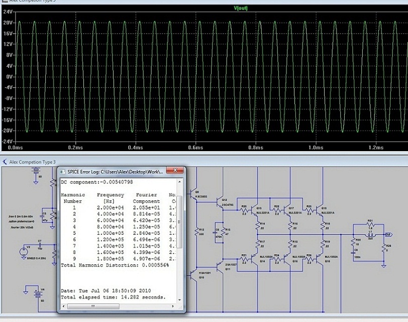This screenshot has width=408, height=322.
Task: Click the Alex Competion Type 3 schematic window title
Action: point(32,162)
